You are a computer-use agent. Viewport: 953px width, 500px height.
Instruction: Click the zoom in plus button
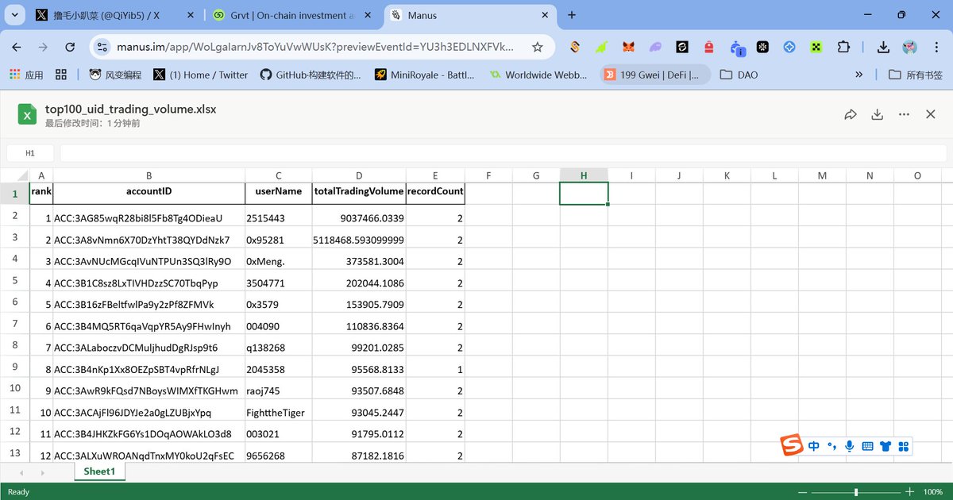click(910, 492)
